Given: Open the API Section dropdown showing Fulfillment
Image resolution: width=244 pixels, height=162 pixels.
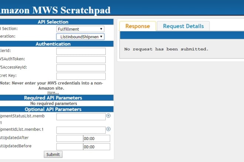Looking at the screenshot, I should coord(80,29).
